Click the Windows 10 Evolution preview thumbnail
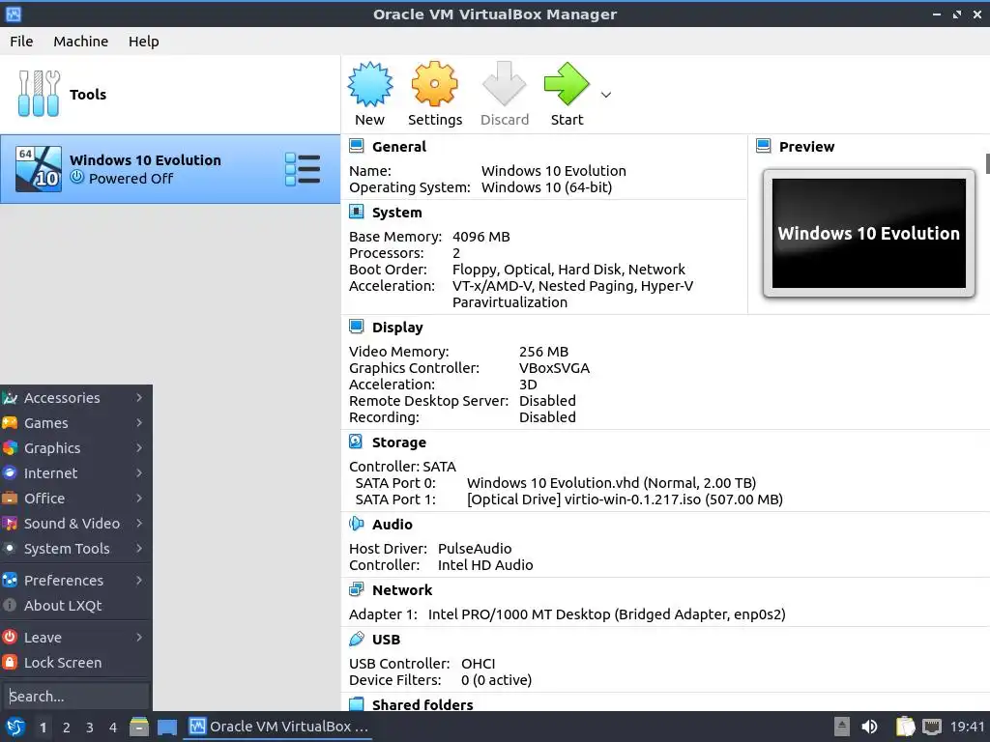This screenshot has width=990, height=742. [869, 233]
